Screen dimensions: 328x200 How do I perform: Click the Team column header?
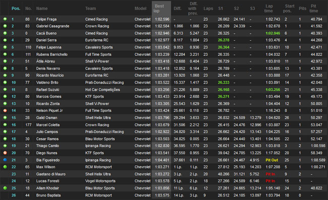click(90, 9)
